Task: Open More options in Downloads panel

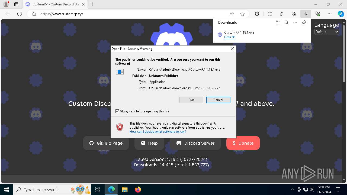Action: (295, 22)
